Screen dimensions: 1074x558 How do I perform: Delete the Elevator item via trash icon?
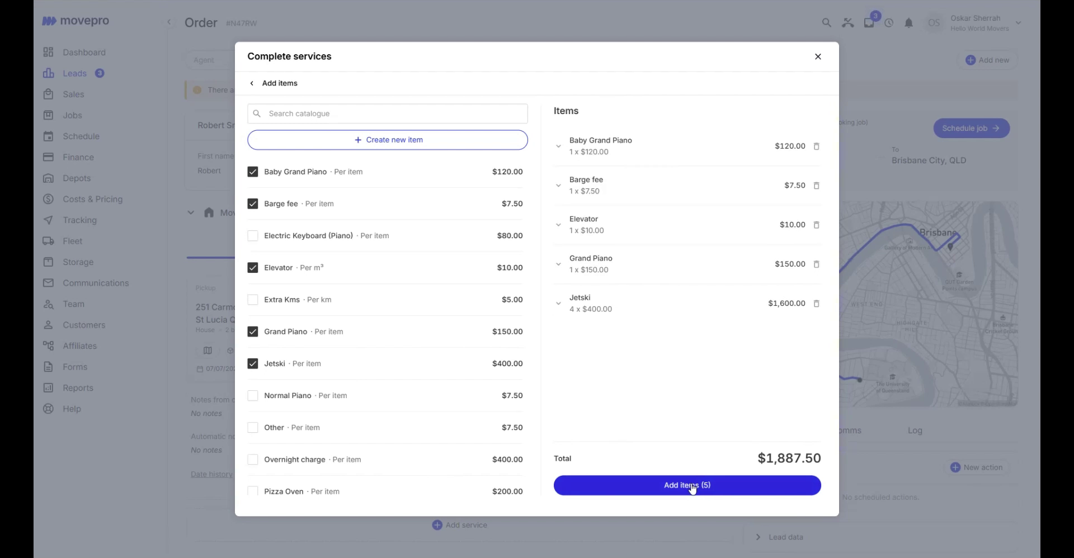click(816, 225)
